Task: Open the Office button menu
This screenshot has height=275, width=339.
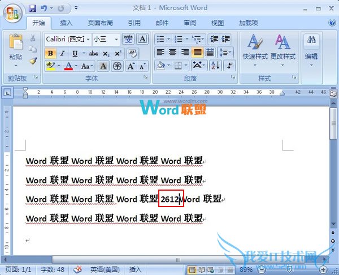Action: 12,14
